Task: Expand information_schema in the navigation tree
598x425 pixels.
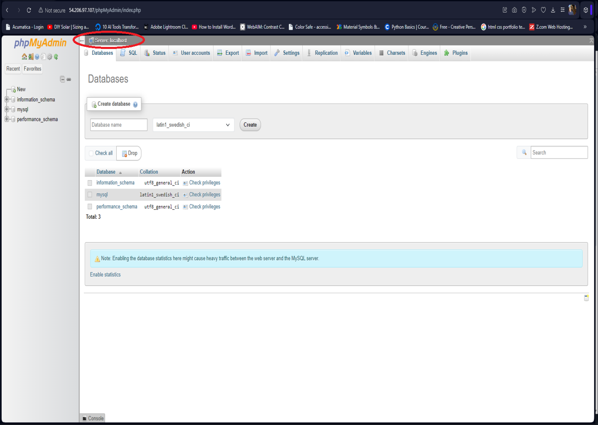Action: coord(7,100)
